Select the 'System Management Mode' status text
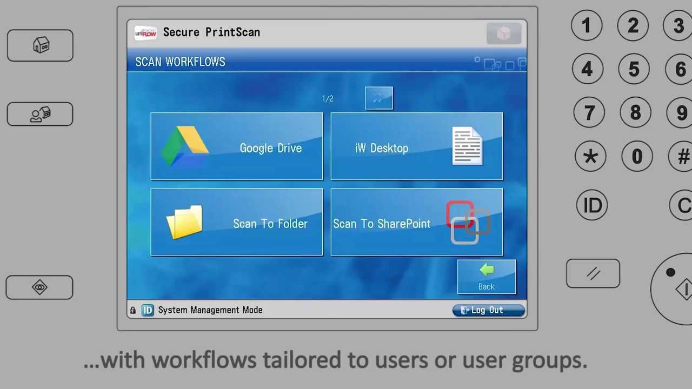692x389 pixels. pyautogui.click(x=210, y=310)
